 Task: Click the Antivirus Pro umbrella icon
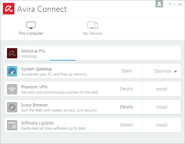12,53
